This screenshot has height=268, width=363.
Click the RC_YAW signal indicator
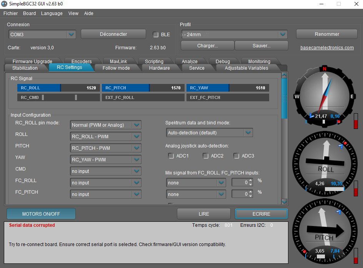228,88
